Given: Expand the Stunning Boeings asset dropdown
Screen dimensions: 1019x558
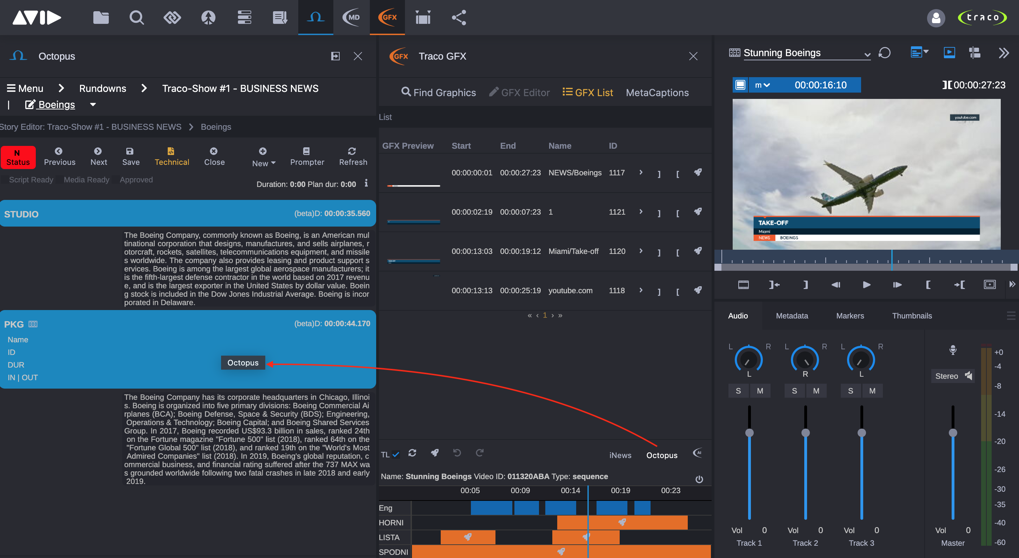Looking at the screenshot, I should (x=867, y=55).
